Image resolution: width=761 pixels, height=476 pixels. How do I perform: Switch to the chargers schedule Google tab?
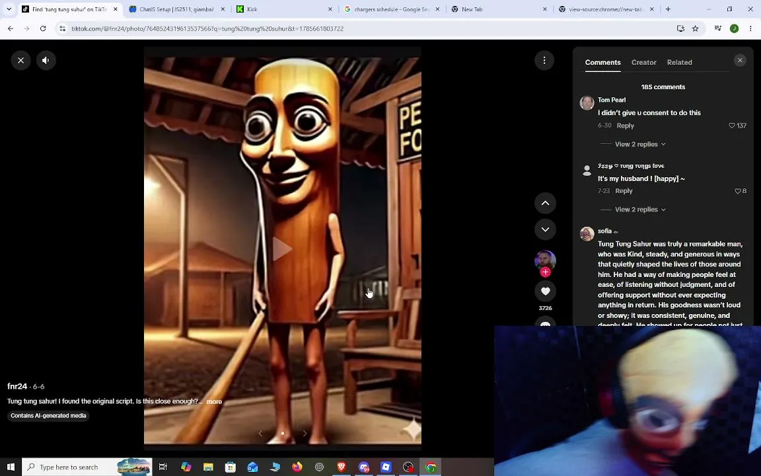pyautogui.click(x=391, y=9)
